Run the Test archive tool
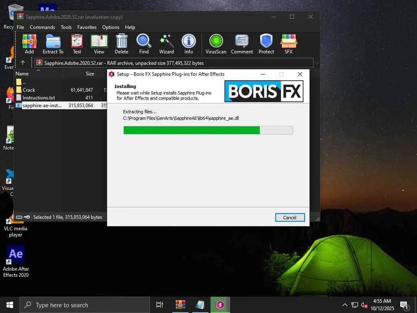Viewport: 417px width, 313px height. [77, 44]
